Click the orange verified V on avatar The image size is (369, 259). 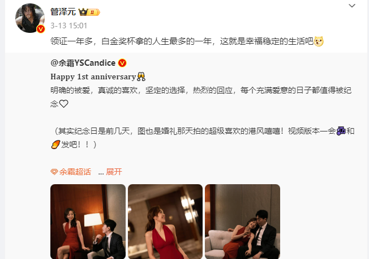point(41,29)
